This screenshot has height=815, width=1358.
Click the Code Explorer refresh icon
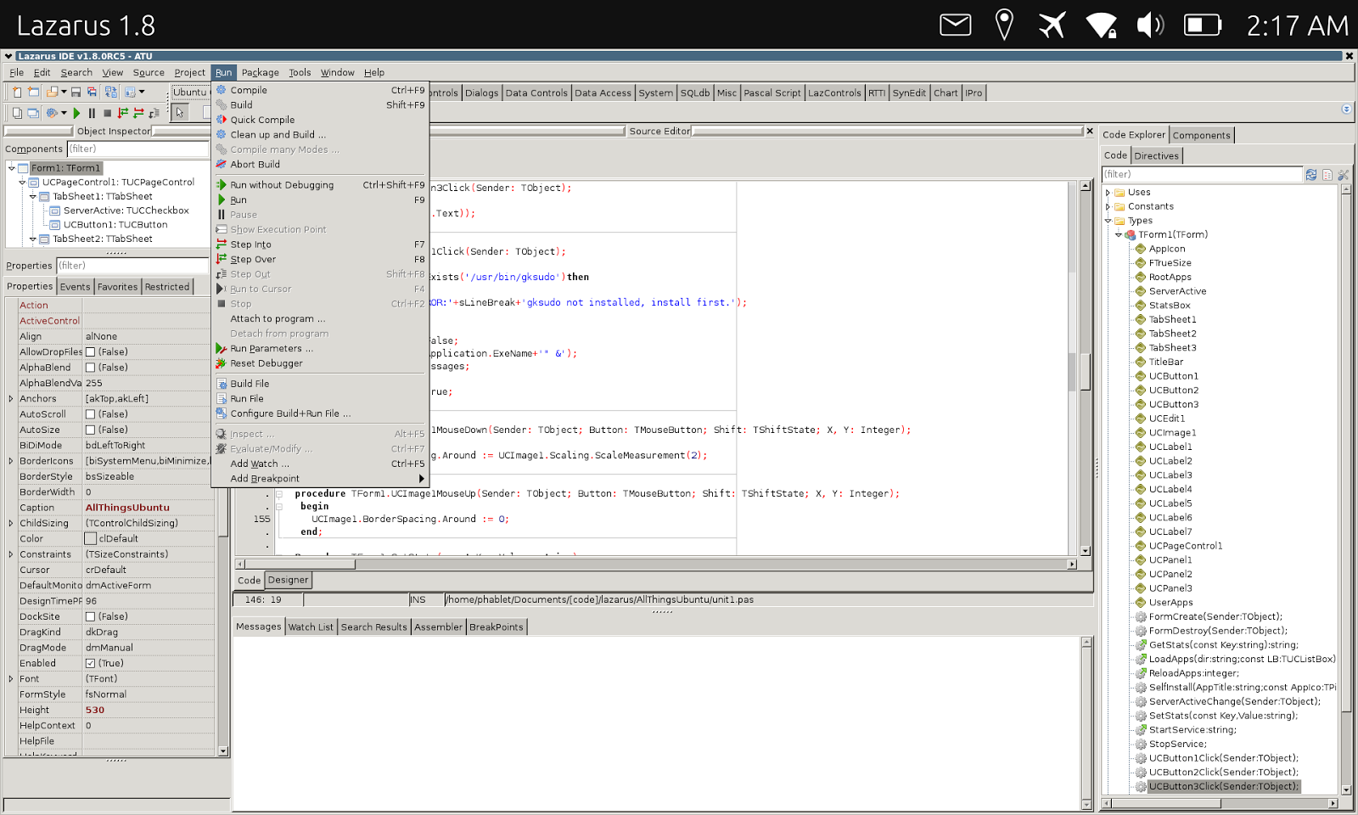[1311, 175]
